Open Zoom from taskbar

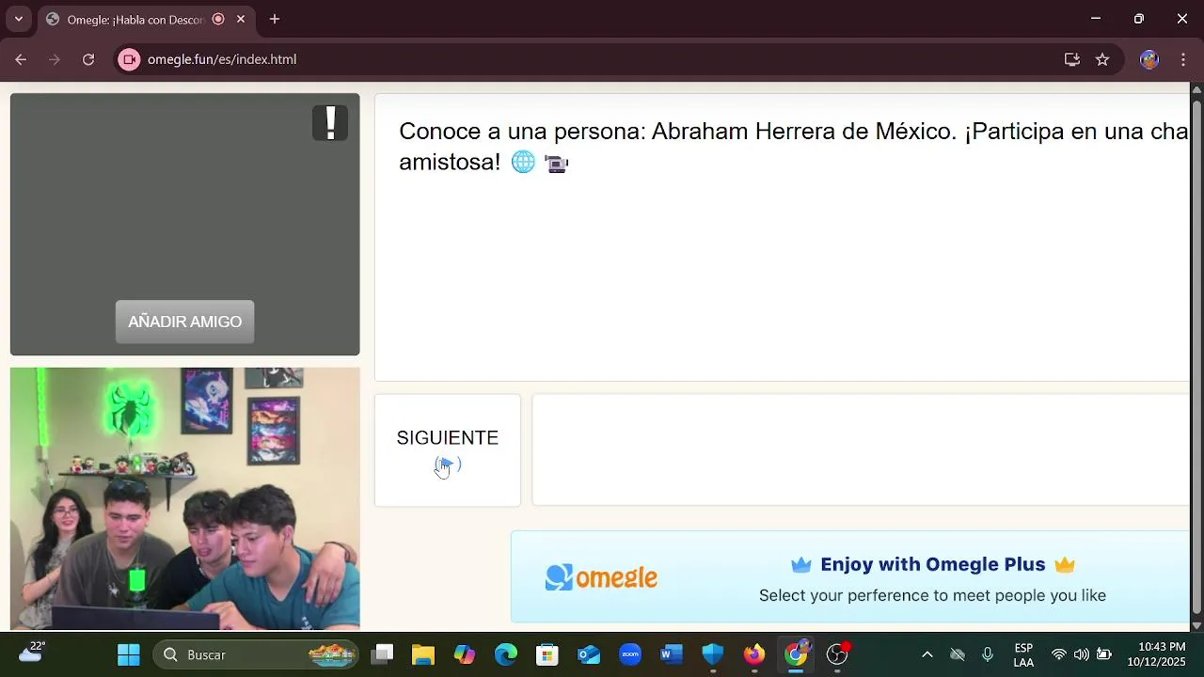point(630,654)
